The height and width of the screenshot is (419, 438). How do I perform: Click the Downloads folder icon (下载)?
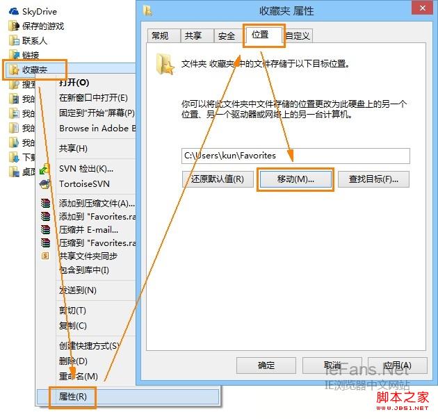tap(14, 157)
